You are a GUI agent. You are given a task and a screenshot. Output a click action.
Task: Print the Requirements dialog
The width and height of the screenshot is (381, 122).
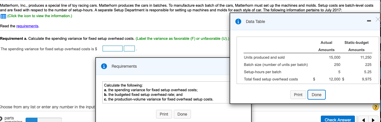[164, 114]
